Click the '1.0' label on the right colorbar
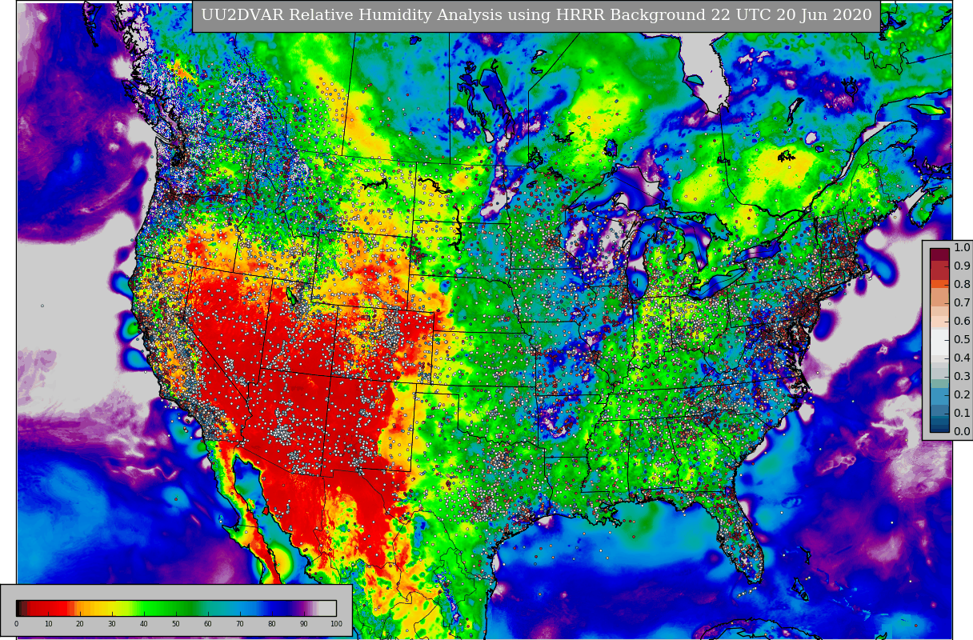 pyautogui.click(x=962, y=248)
